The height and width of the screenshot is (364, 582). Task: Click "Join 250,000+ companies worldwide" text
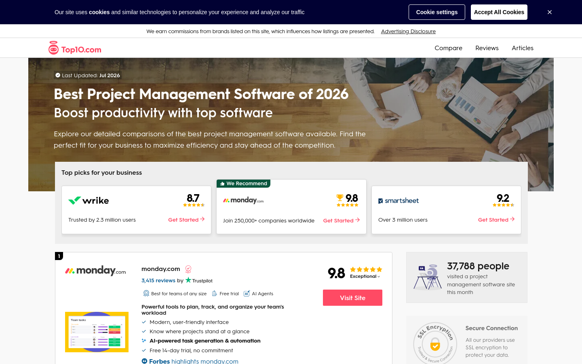(269, 220)
